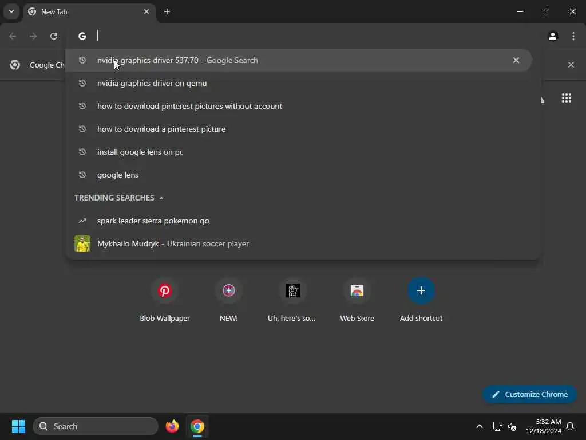Click the browser forward arrow
Image resolution: width=586 pixels, height=440 pixels.
pos(33,36)
